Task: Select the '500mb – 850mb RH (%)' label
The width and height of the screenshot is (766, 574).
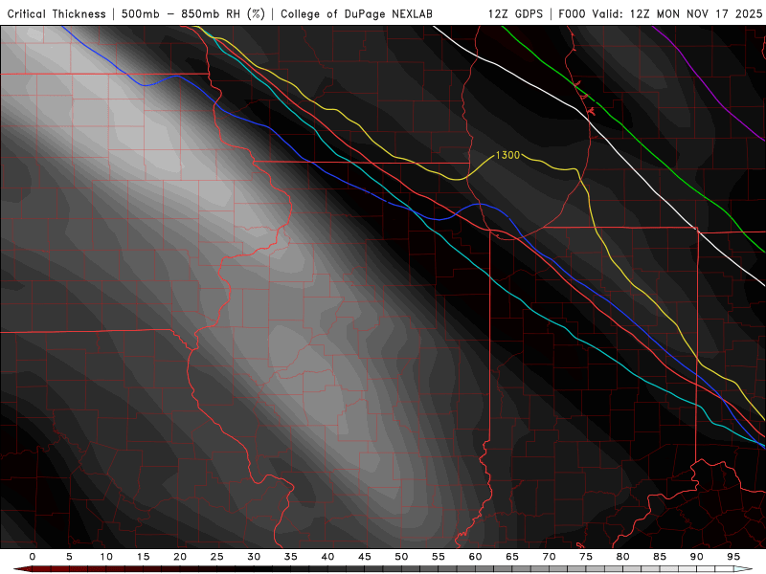Action: 193,14
